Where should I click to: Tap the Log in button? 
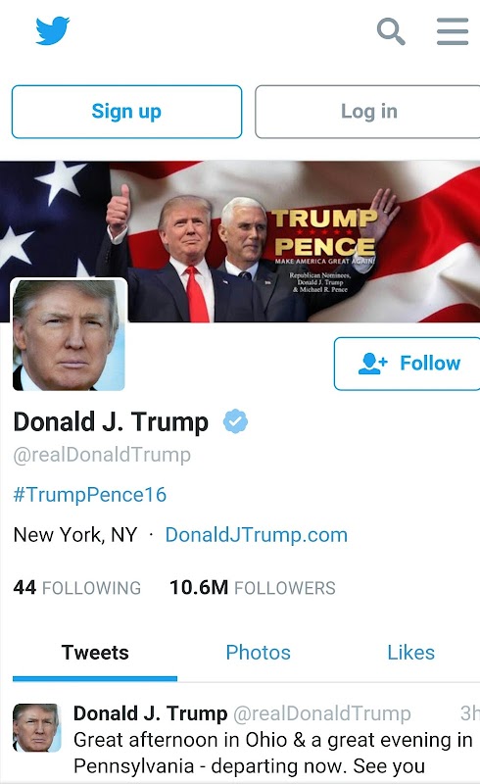tap(368, 112)
